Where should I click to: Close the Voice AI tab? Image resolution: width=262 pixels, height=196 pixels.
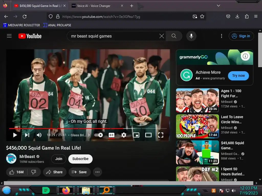coord(122,6)
